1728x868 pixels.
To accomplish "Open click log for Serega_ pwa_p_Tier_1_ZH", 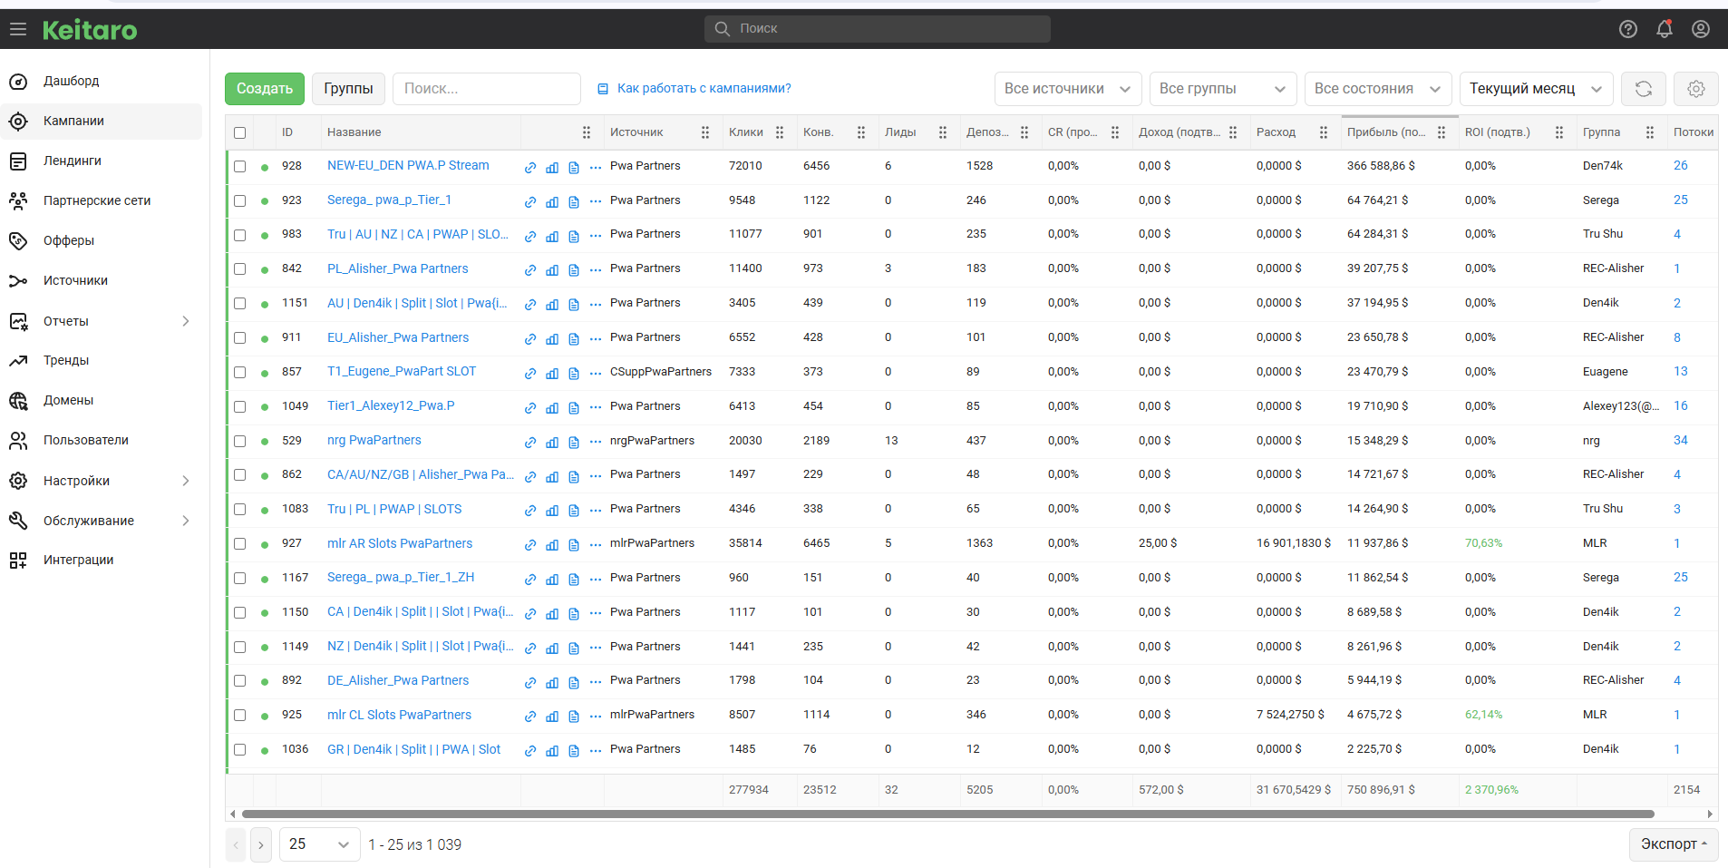I will (x=574, y=579).
